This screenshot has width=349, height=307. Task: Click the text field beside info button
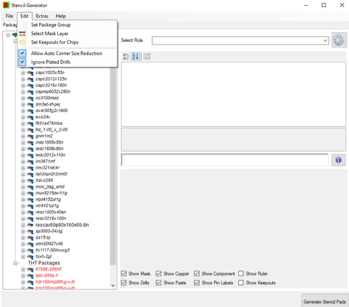click(224, 160)
